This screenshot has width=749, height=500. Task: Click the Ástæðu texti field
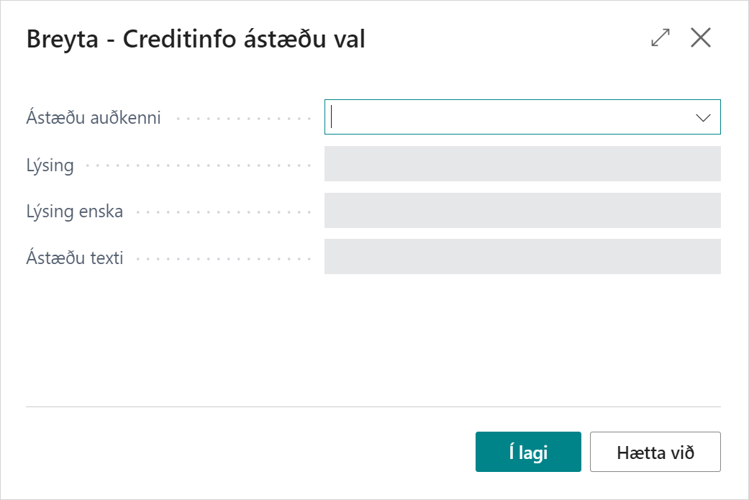(x=522, y=257)
